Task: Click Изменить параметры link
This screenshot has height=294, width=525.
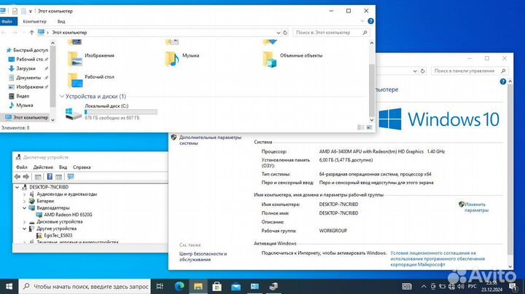Action: point(476,207)
